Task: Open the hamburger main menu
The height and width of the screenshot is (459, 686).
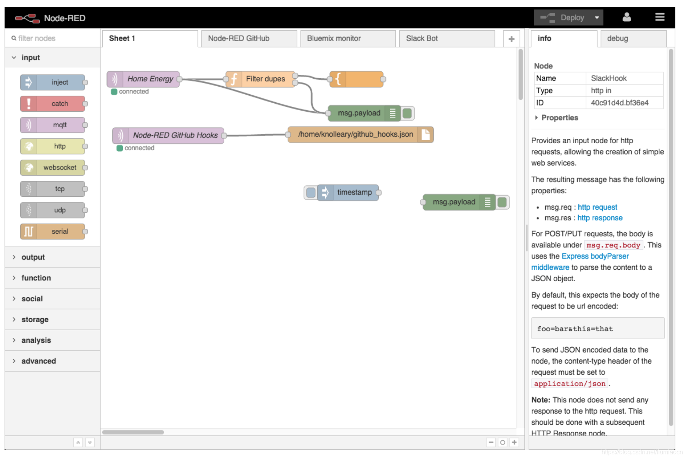Action: coord(660,17)
